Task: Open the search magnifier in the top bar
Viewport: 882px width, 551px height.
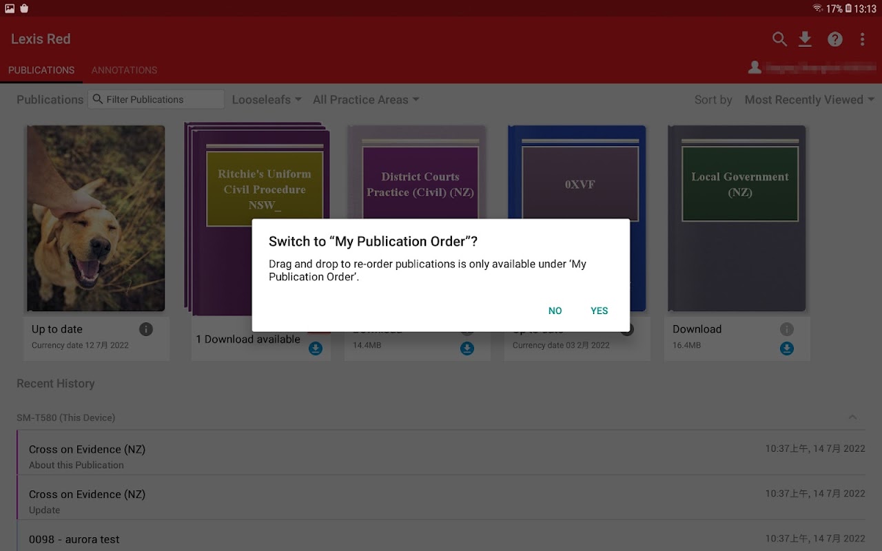Action: pos(779,39)
